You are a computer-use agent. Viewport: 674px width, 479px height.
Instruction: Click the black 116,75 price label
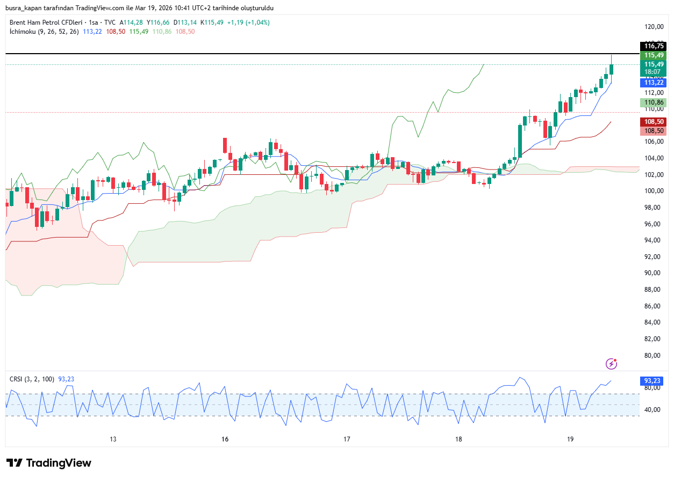(x=654, y=46)
